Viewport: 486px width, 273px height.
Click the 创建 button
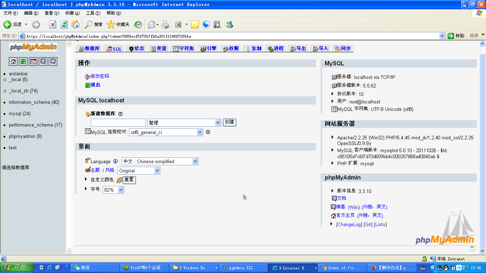[x=229, y=122]
